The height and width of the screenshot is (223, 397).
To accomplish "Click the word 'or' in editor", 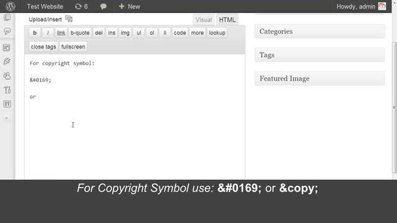I will (33, 97).
